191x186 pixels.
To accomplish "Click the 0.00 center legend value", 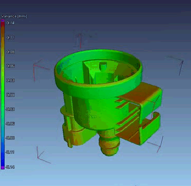I will (10, 95).
